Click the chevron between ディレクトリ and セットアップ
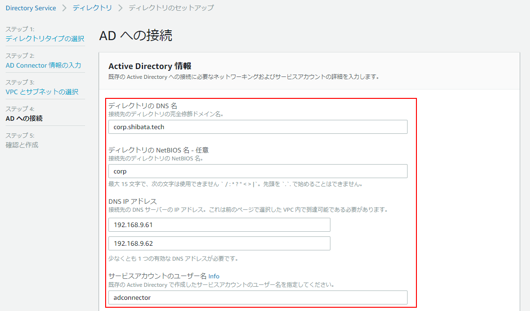This screenshot has height=311, width=530. (x=121, y=7)
